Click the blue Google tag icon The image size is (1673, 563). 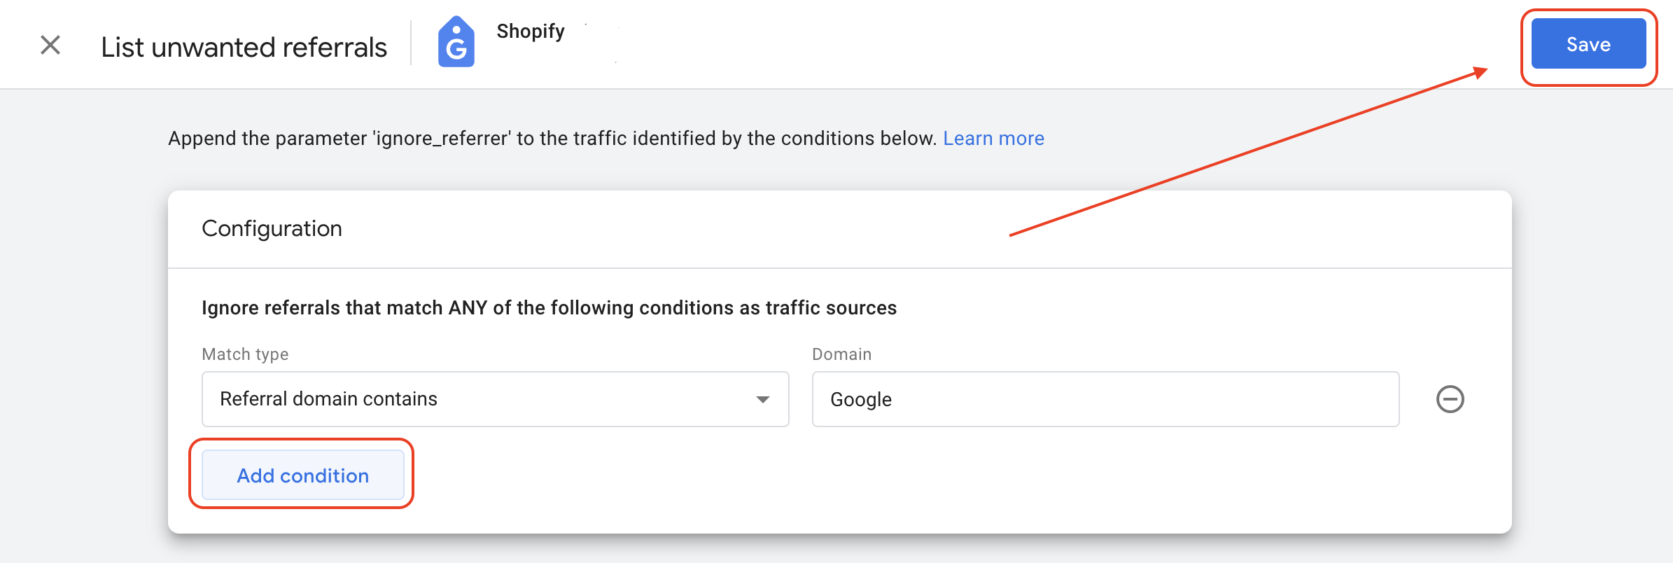tap(456, 42)
